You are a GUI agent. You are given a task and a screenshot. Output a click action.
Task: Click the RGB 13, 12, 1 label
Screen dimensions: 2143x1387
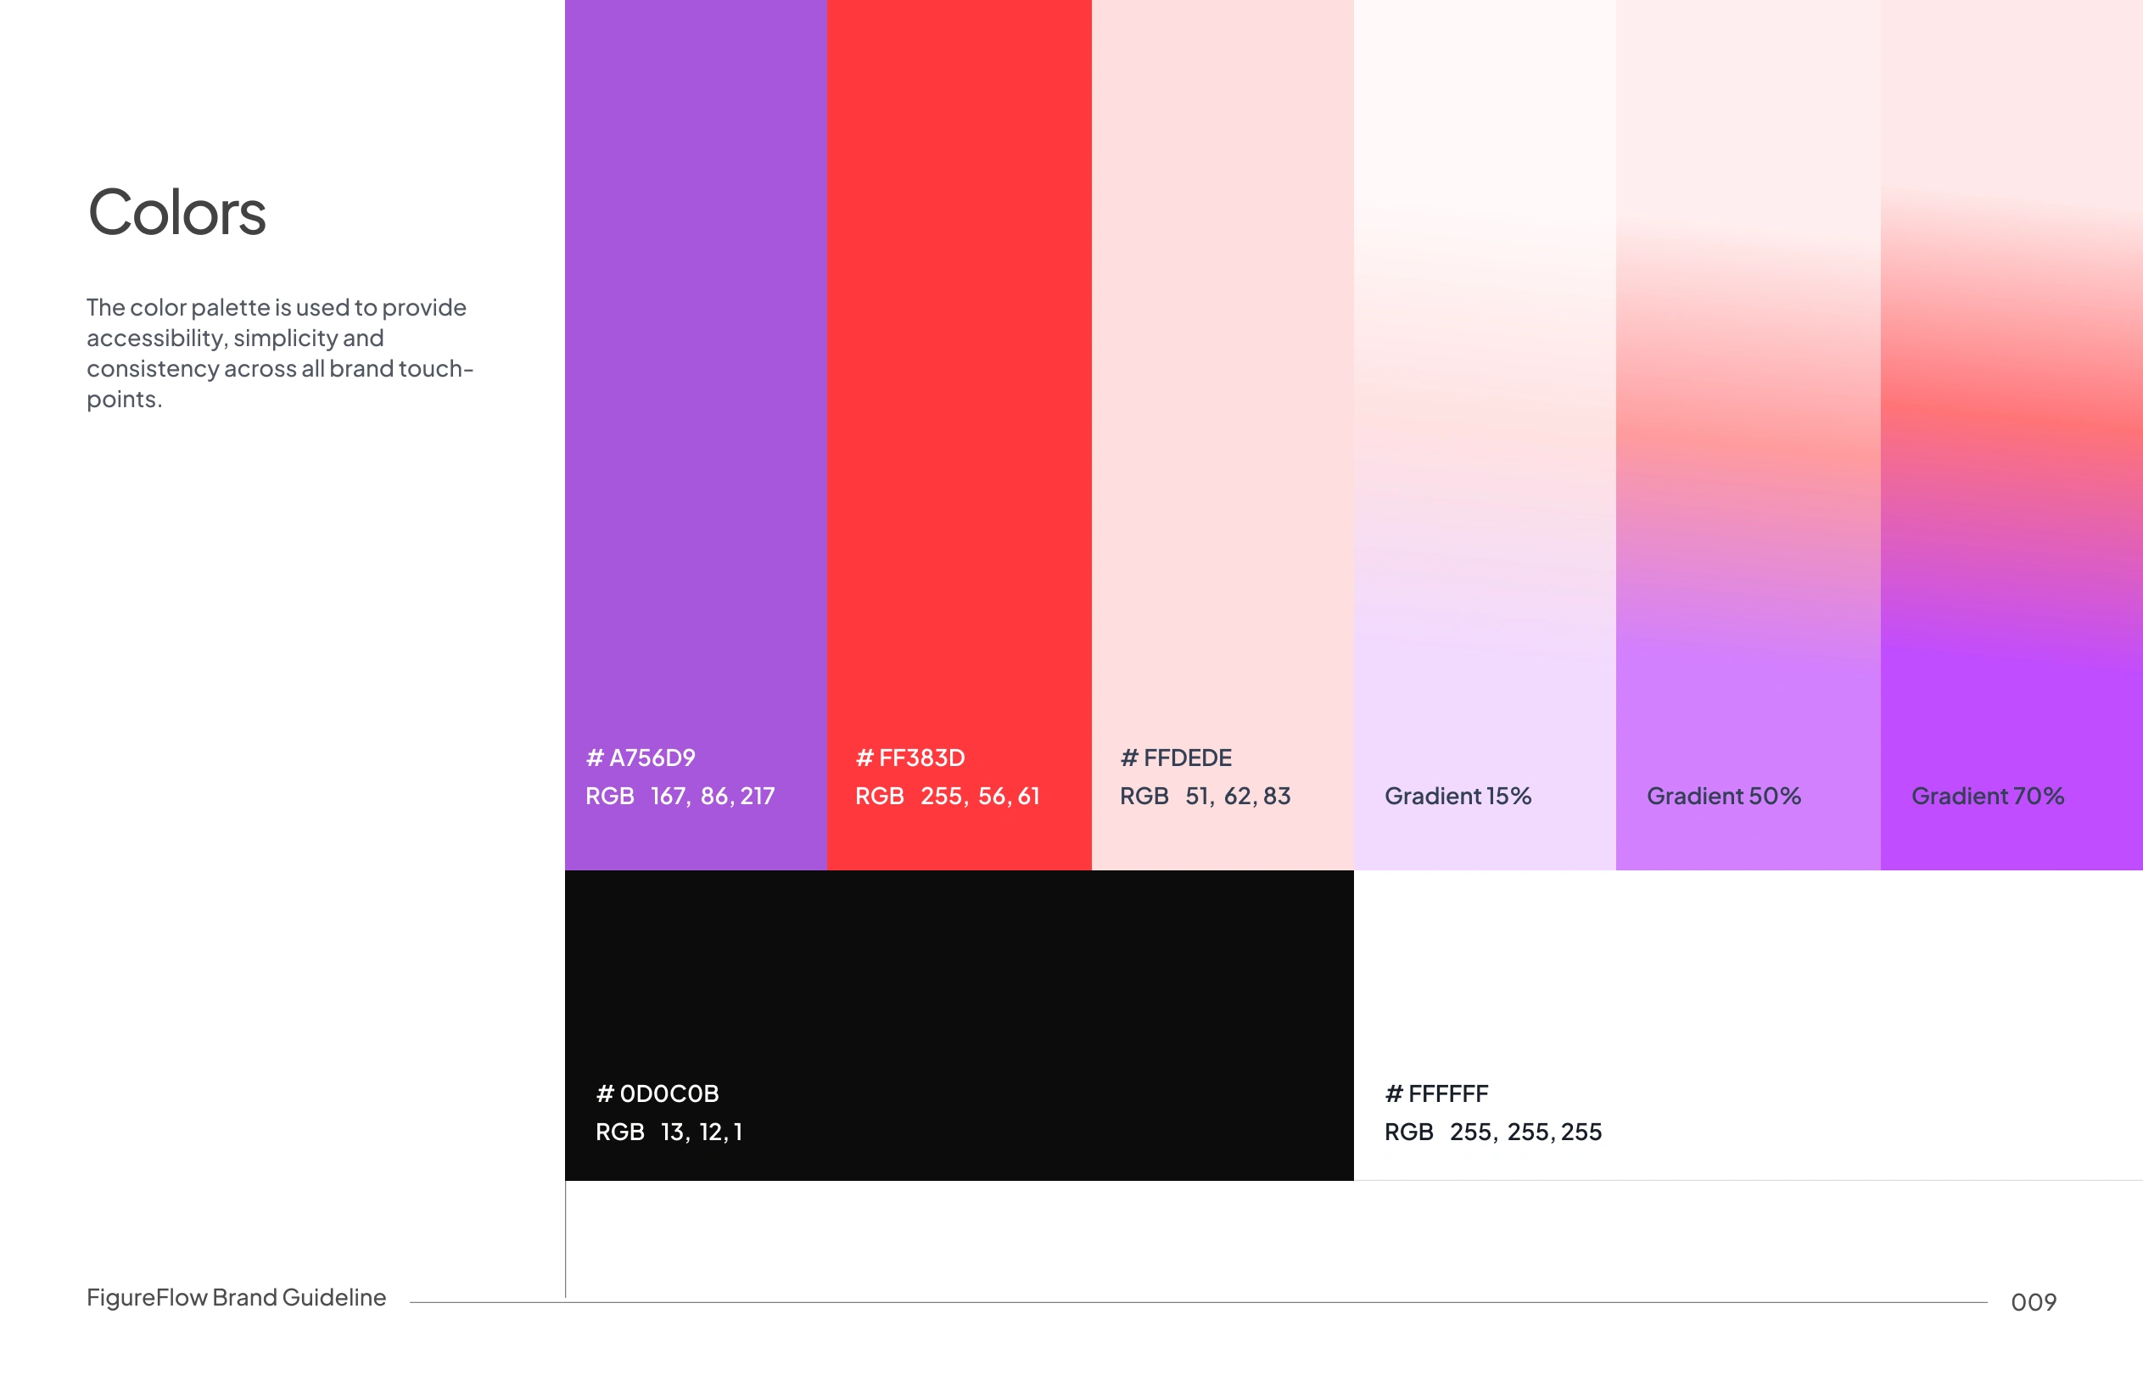(669, 1133)
